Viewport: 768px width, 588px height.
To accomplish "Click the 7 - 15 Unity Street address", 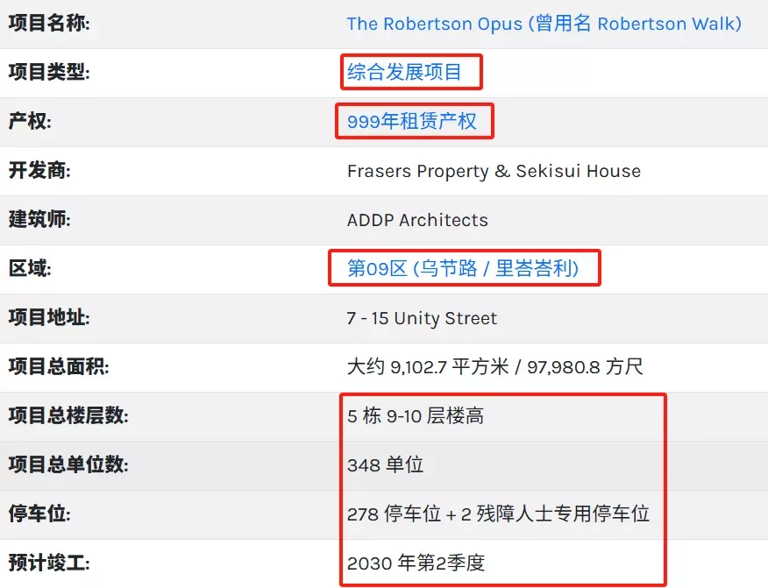I will [422, 318].
